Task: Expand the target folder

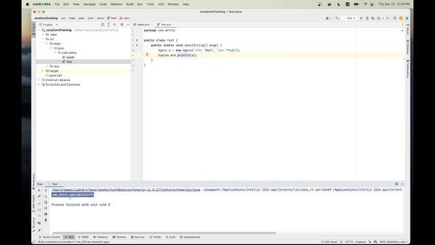Action: click(43, 71)
